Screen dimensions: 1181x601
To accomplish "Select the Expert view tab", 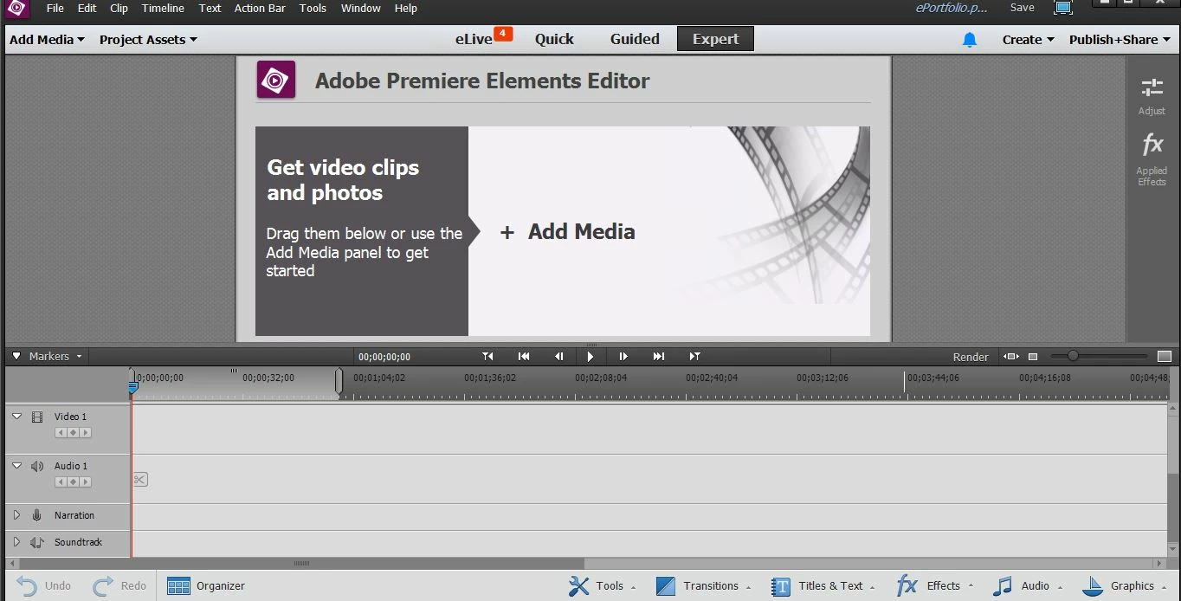I will coord(715,39).
